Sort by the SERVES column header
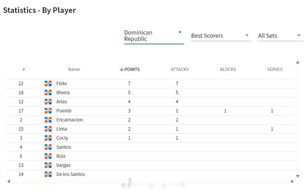 (275, 69)
